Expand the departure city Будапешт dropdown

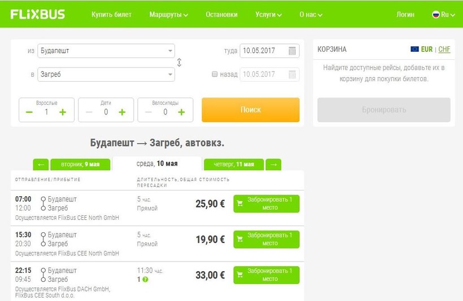(171, 51)
